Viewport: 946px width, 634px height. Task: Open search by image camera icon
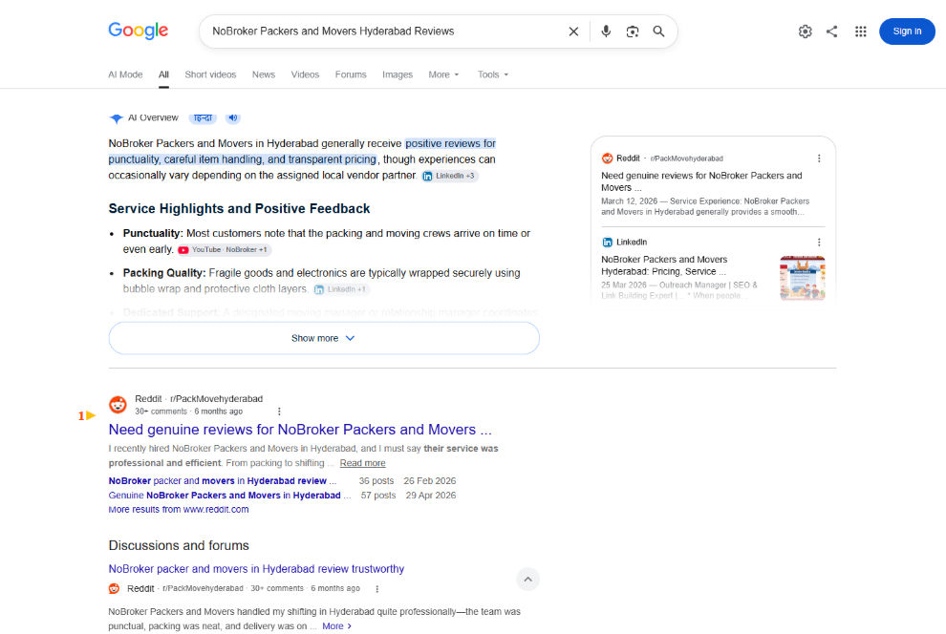(x=633, y=32)
